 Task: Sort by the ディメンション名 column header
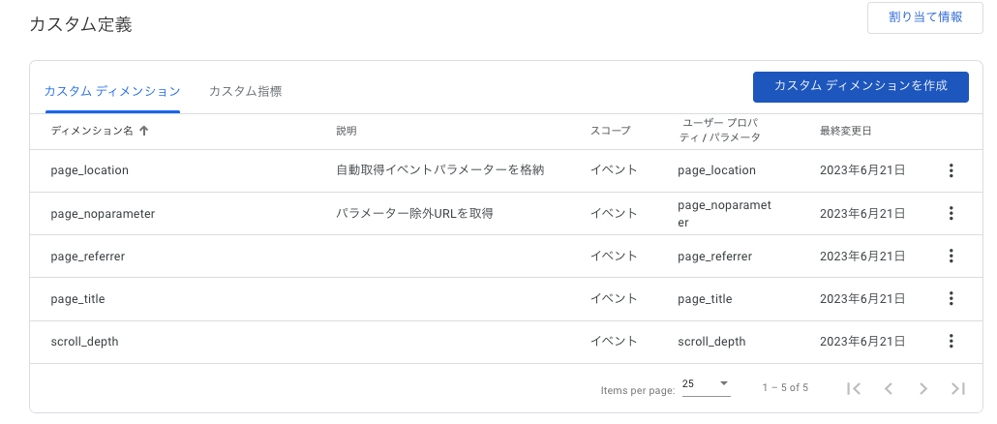92,131
